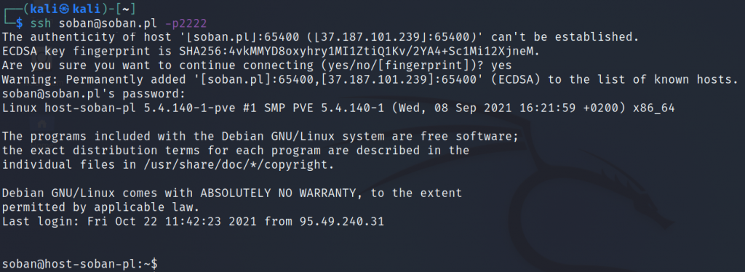The image size is (745, 272).
Task: Click the faint home icon behind the terminal
Action: (41, 124)
